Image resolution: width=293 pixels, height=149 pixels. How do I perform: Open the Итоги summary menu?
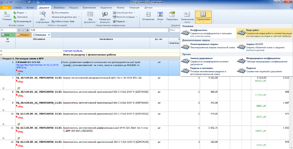(x=160, y=17)
